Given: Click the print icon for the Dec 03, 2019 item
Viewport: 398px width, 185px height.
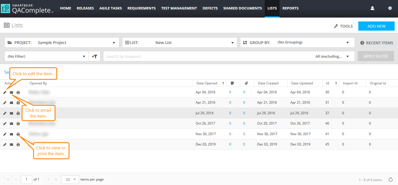Looking at the screenshot, I should pyautogui.click(x=18, y=145).
